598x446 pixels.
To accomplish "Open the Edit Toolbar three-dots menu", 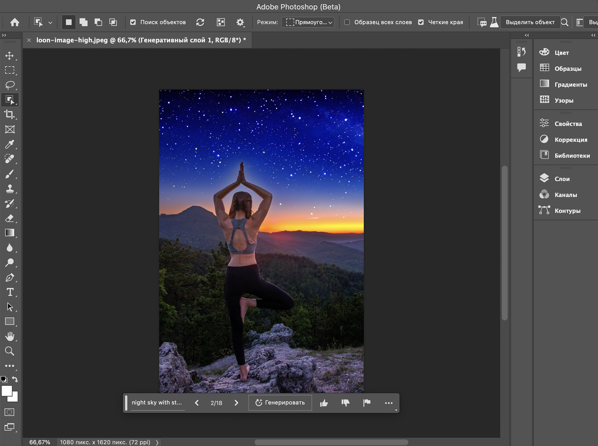I will pos(10,366).
